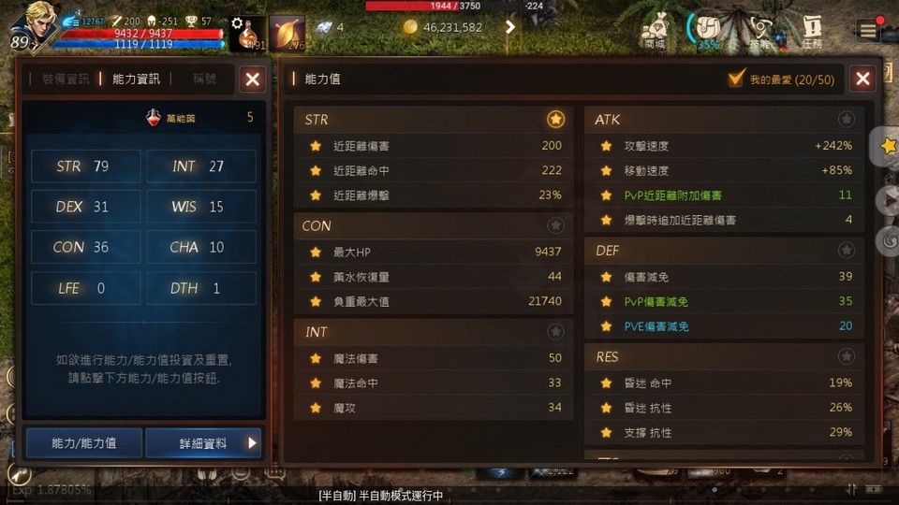
Task: Open the hamburger main menu icon
Action: pos(868,29)
